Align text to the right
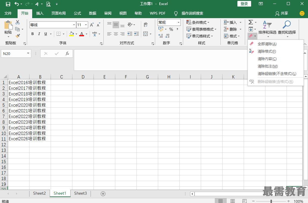The image size is (308, 203). tap(122, 34)
